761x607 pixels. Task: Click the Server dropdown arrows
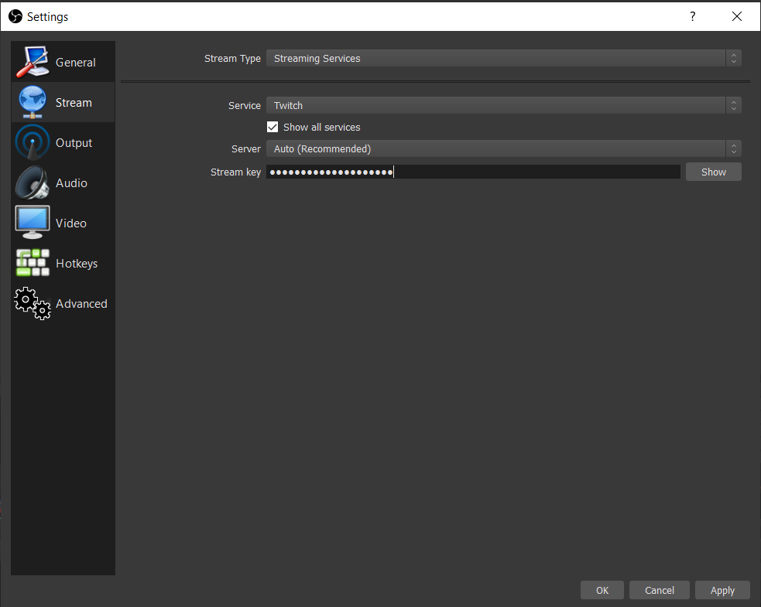click(x=733, y=148)
